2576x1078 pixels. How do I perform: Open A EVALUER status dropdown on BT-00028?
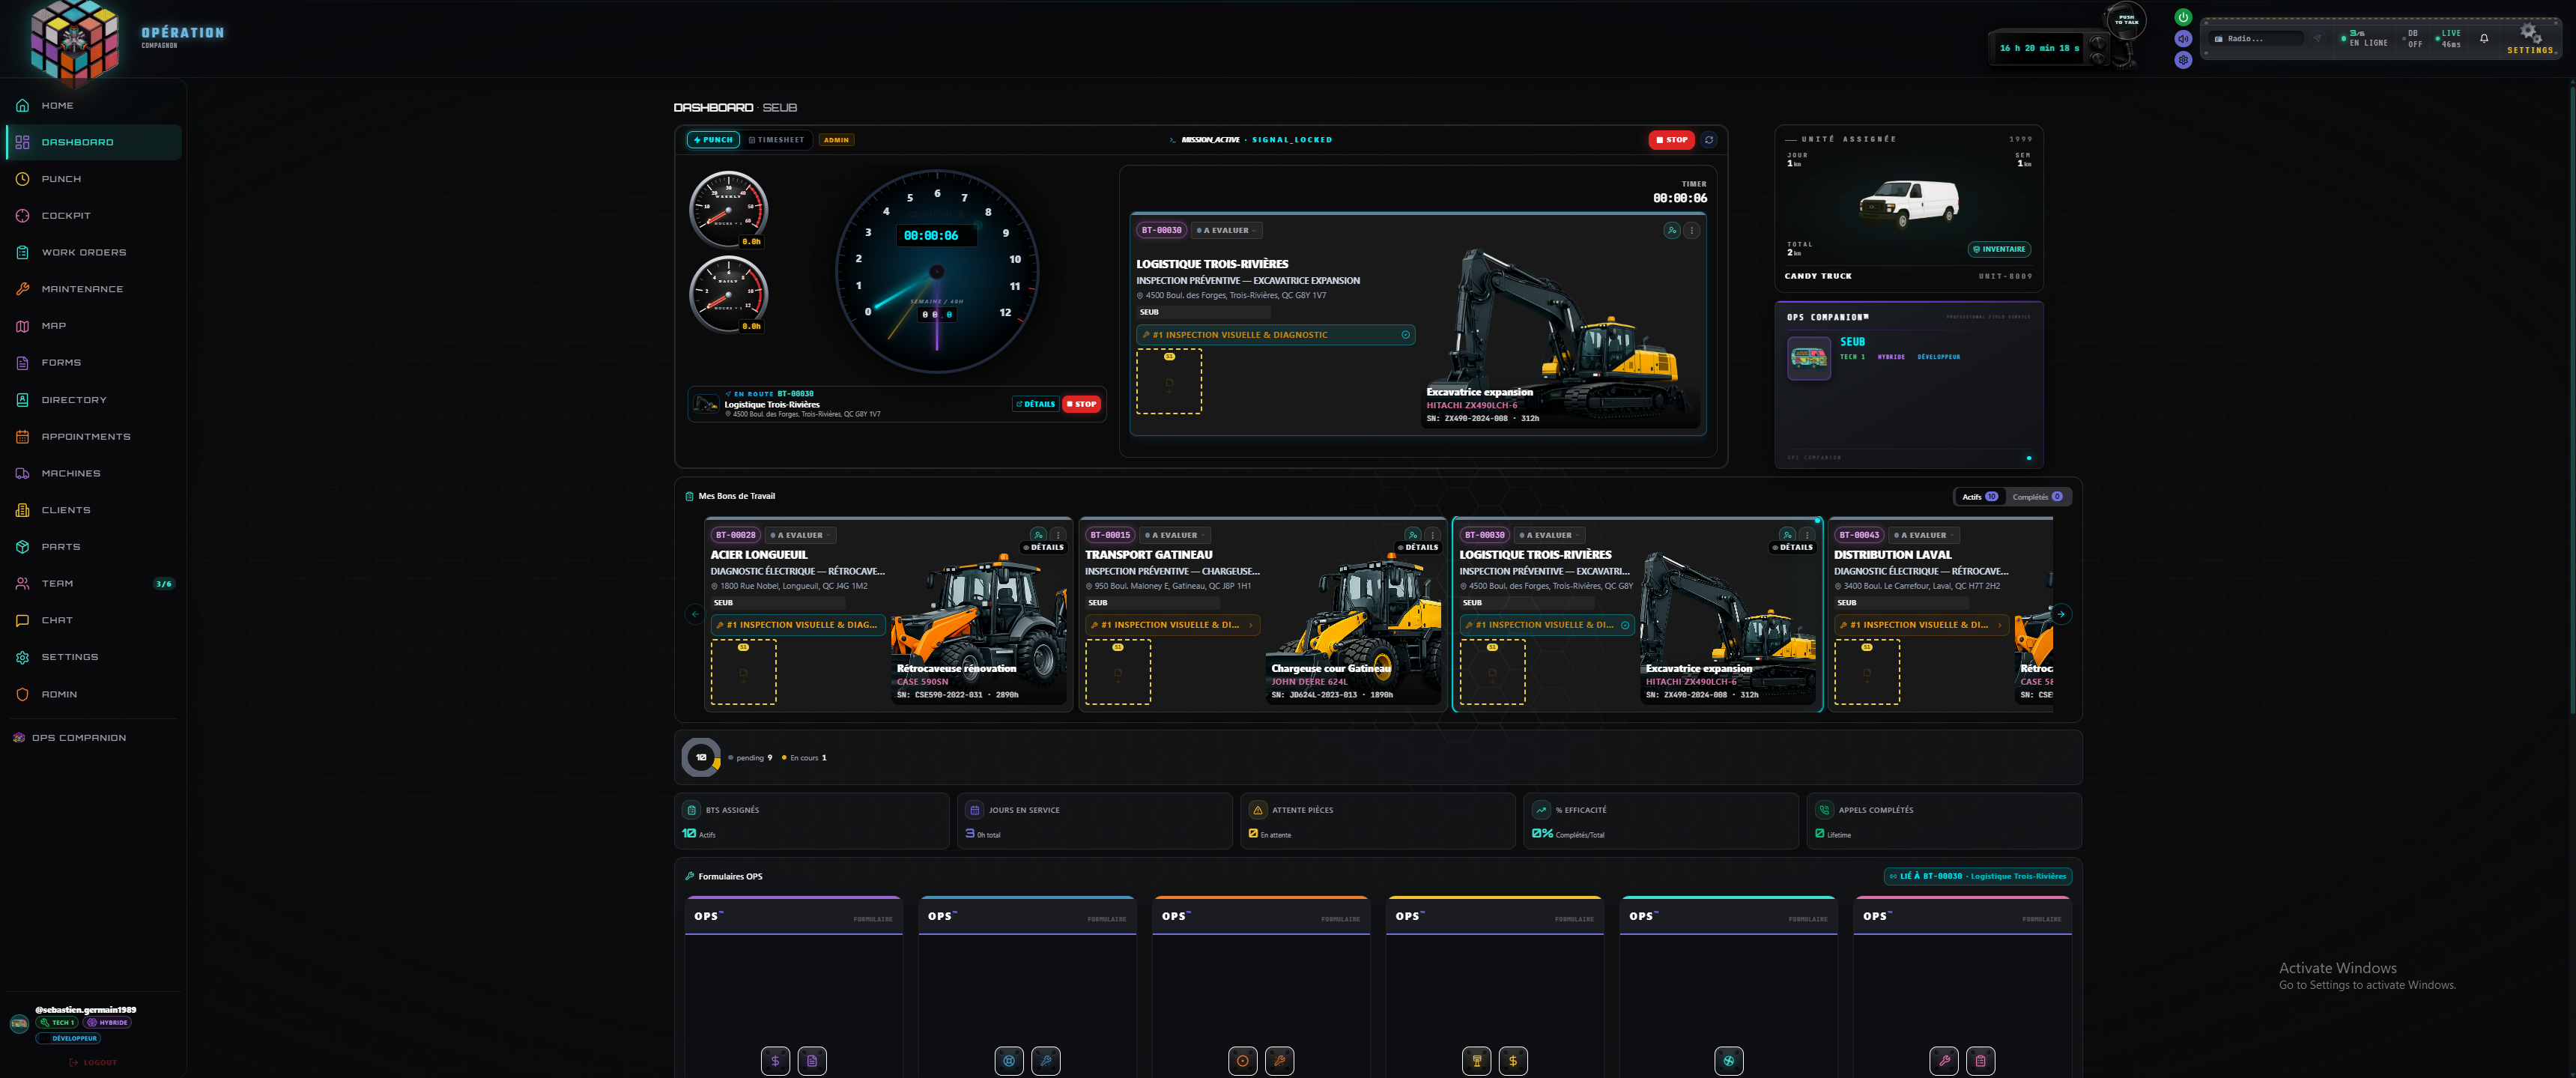click(x=800, y=535)
